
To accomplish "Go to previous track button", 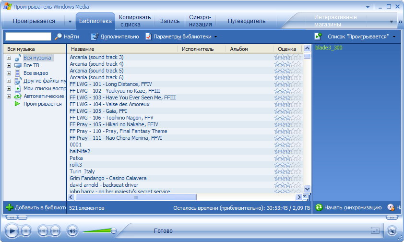I will (43, 231).
